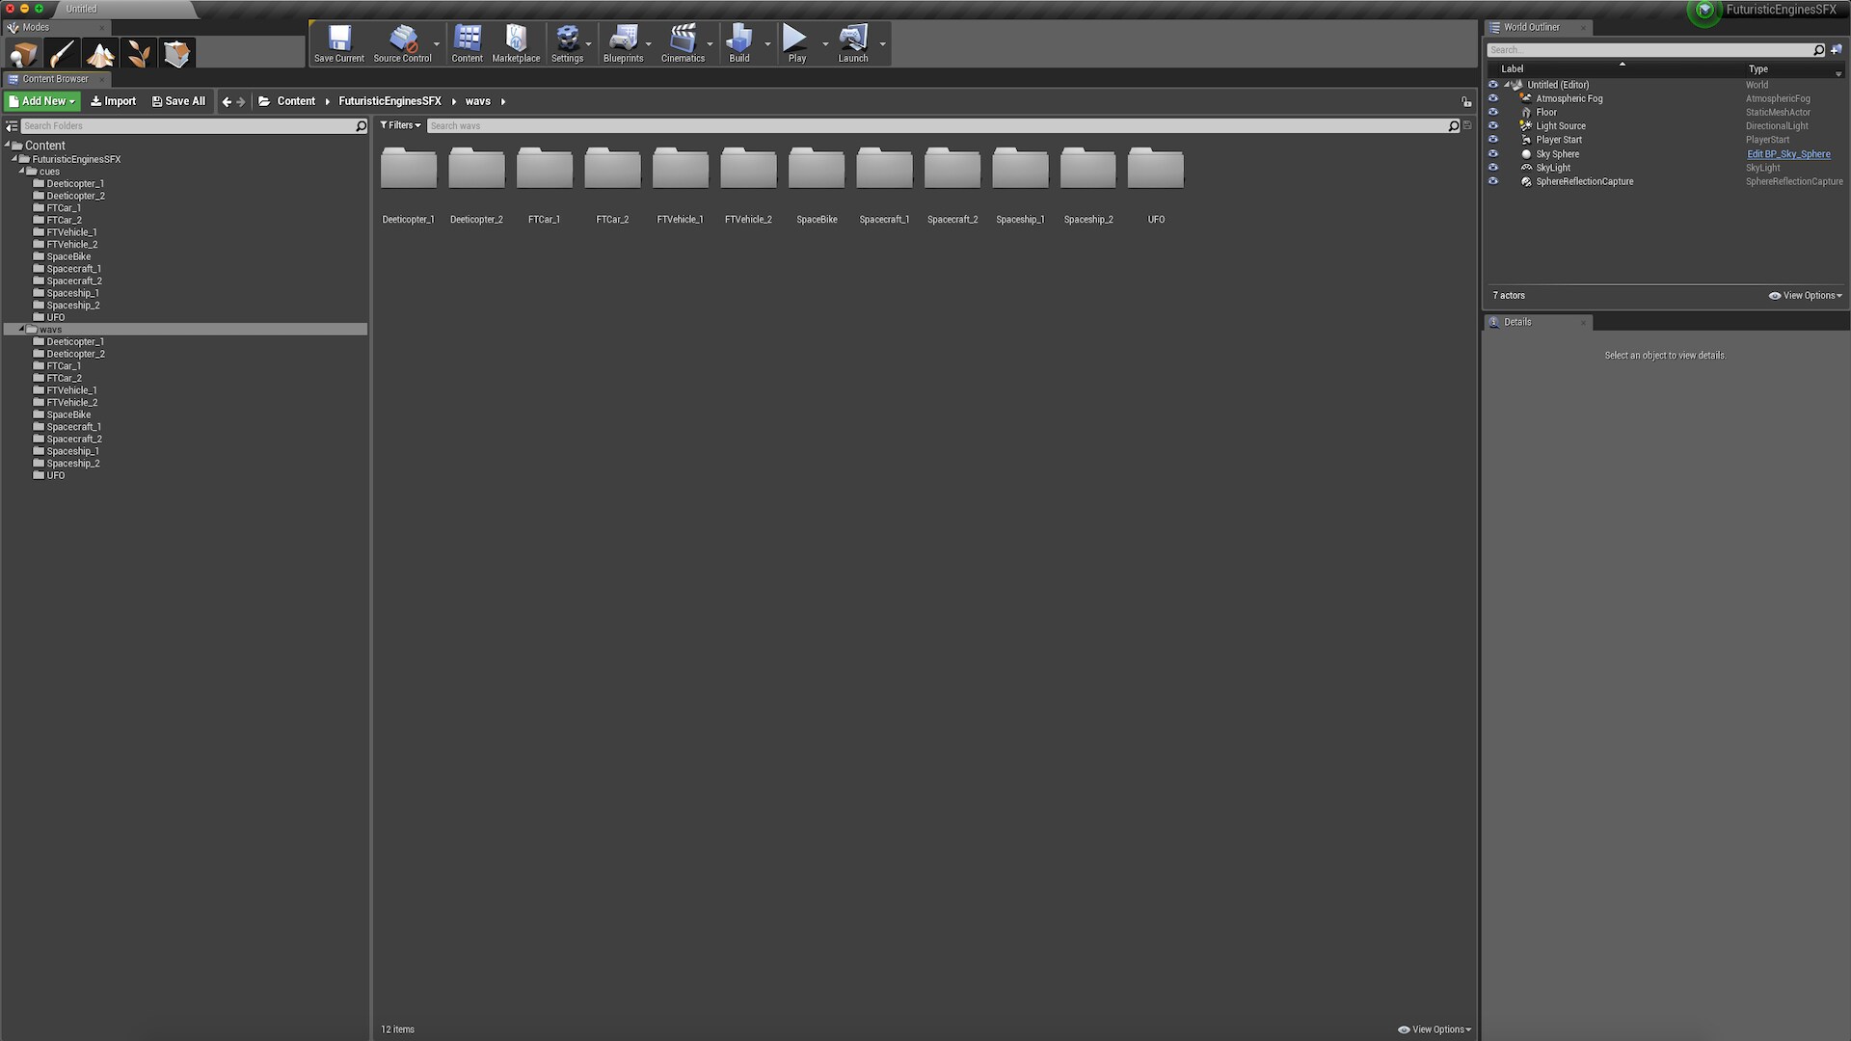This screenshot has width=1851, height=1041.
Task: Select the Details panel tab
Action: (x=1517, y=322)
